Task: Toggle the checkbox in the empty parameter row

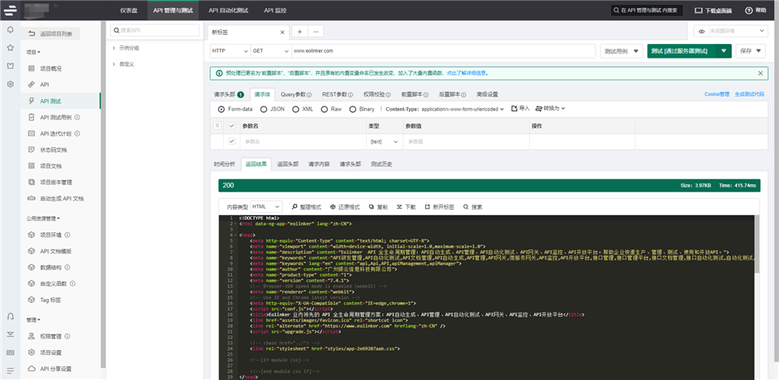Action: click(x=231, y=141)
